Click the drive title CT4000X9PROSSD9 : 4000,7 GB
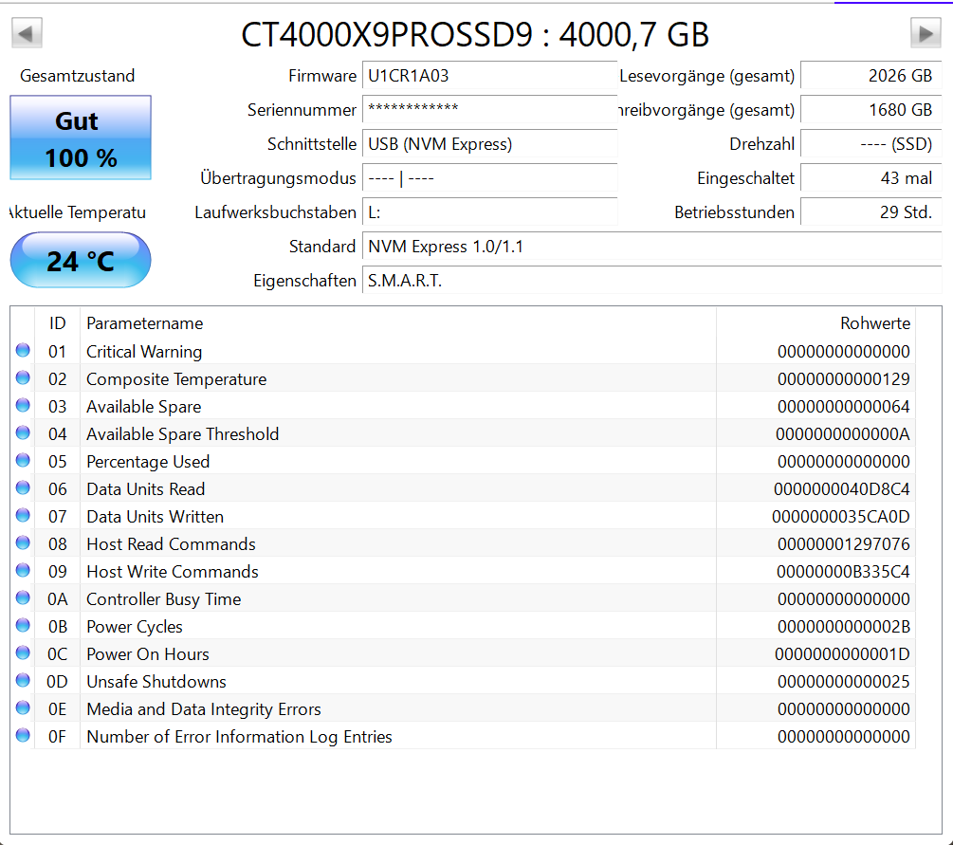Image resolution: width=953 pixels, height=845 pixels. 475,35
